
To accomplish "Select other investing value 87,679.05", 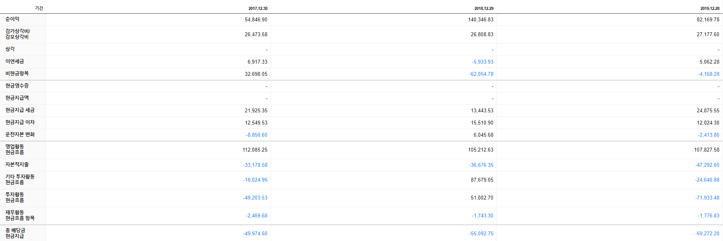I will click(482, 180).
